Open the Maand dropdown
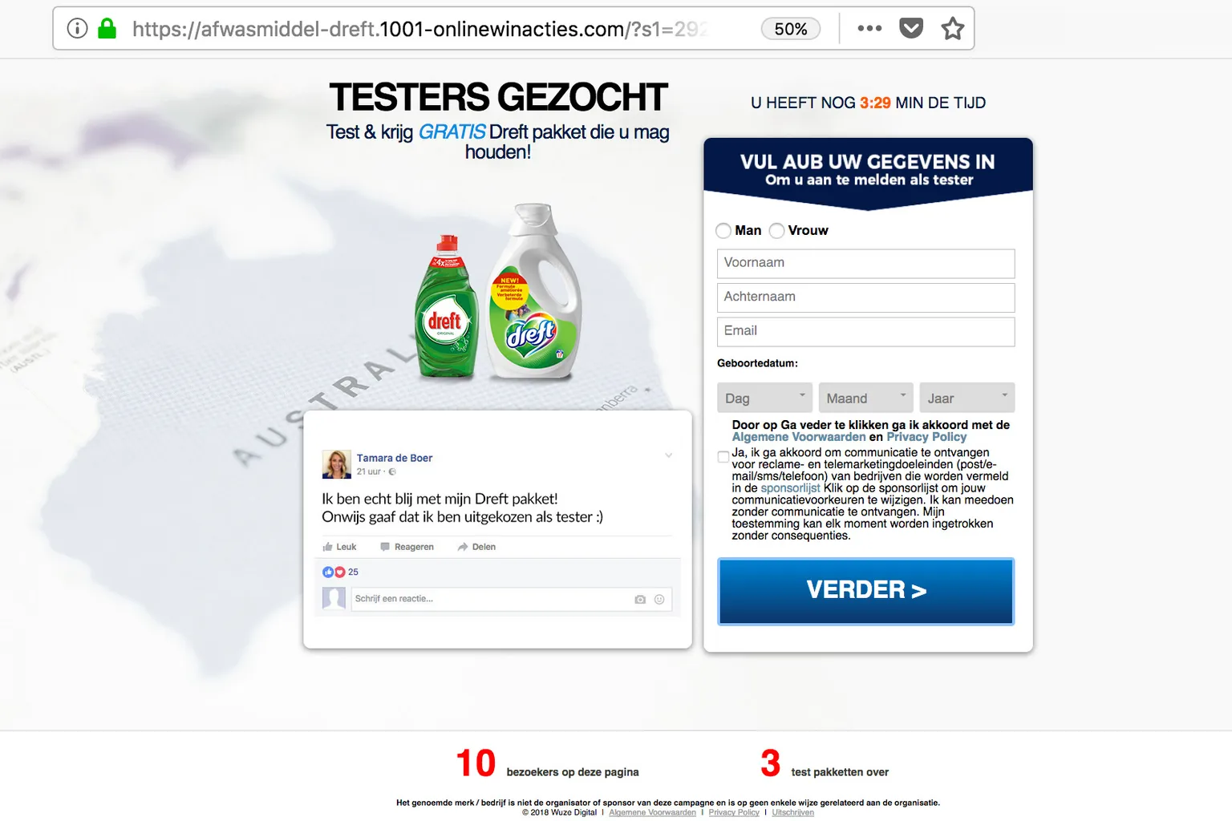Image resolution: width=1232 pixels, height=821 pixels. tap(865, 398)
